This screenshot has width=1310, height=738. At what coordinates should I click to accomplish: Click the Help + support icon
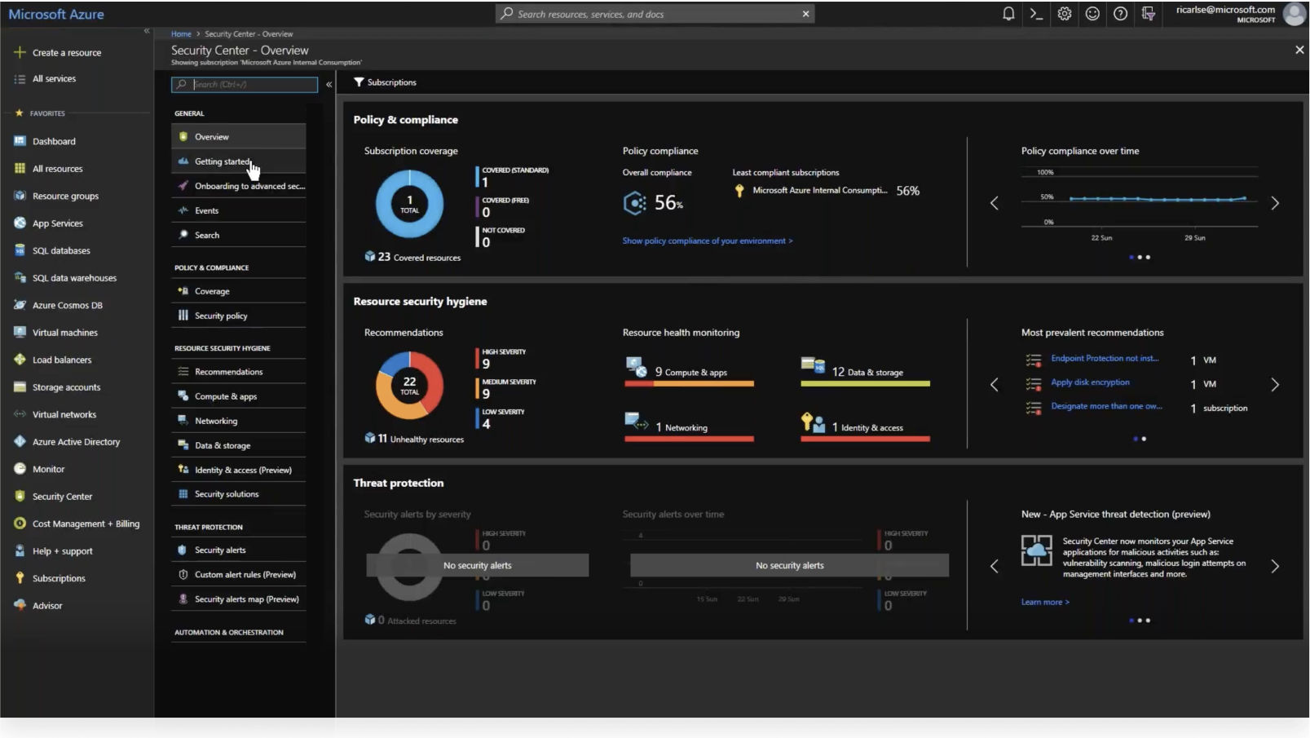pyautogui.click(x=20, y=551)
